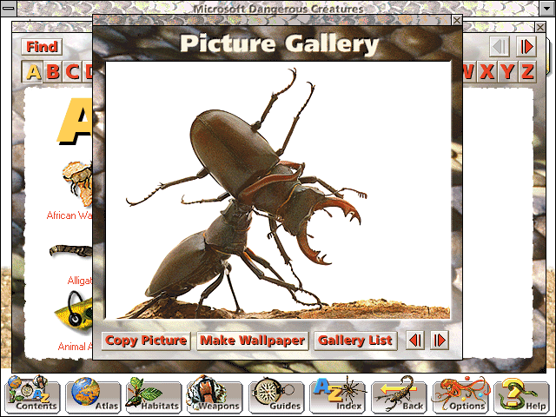Click Find button in Index window

(x=42, y=47)
